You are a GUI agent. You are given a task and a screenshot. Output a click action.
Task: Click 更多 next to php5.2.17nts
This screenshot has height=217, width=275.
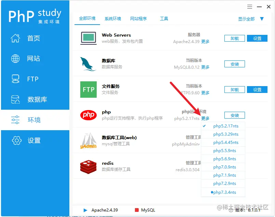[x=205, y=119]
